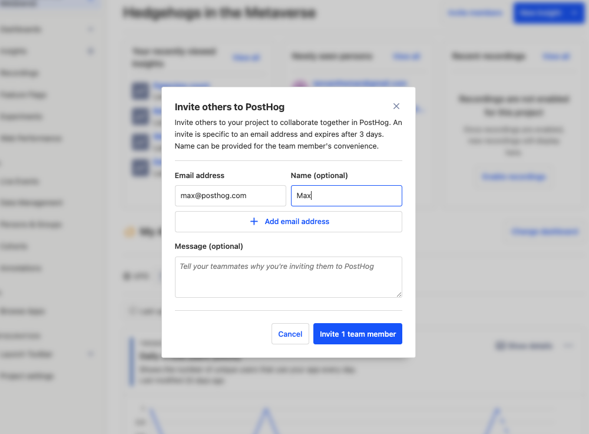Open View all for recently viewed insights
This screenshot has height=434, width=589.
point(246,57)
